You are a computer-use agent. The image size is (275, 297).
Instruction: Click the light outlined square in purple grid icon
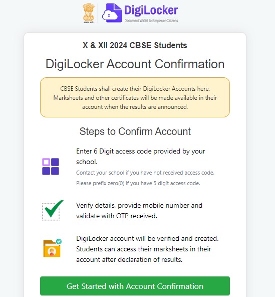click(x=46, y=162)
